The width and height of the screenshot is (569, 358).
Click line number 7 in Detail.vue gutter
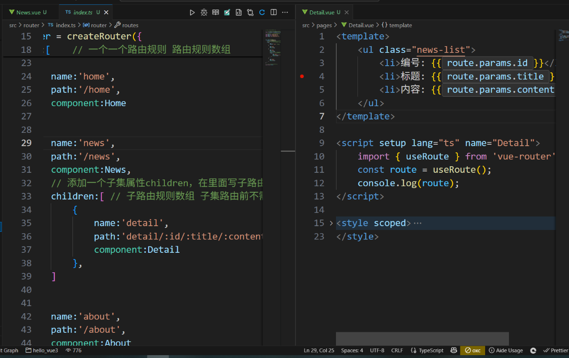point(322,116)
